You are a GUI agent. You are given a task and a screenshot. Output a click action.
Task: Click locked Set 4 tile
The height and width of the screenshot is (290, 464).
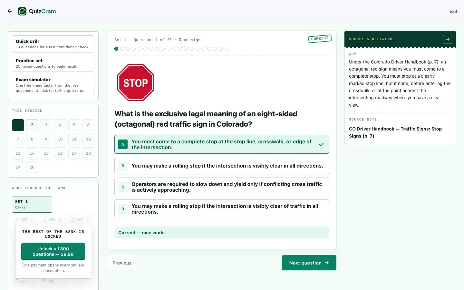click(x=81, y=220)
